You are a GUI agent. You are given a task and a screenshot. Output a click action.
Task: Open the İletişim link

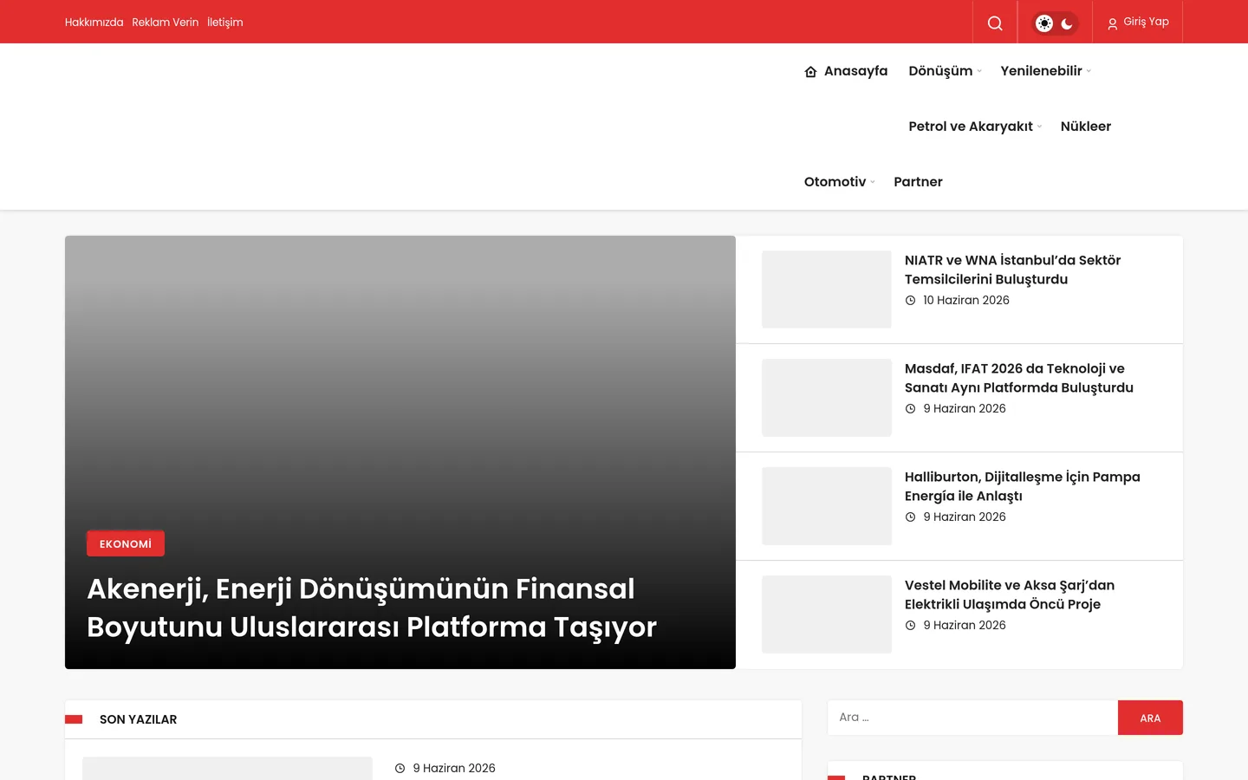(225, 23)
